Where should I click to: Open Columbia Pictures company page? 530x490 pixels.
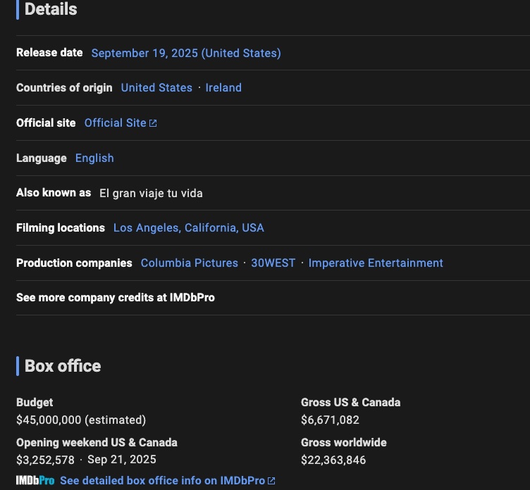click(190, 263)
